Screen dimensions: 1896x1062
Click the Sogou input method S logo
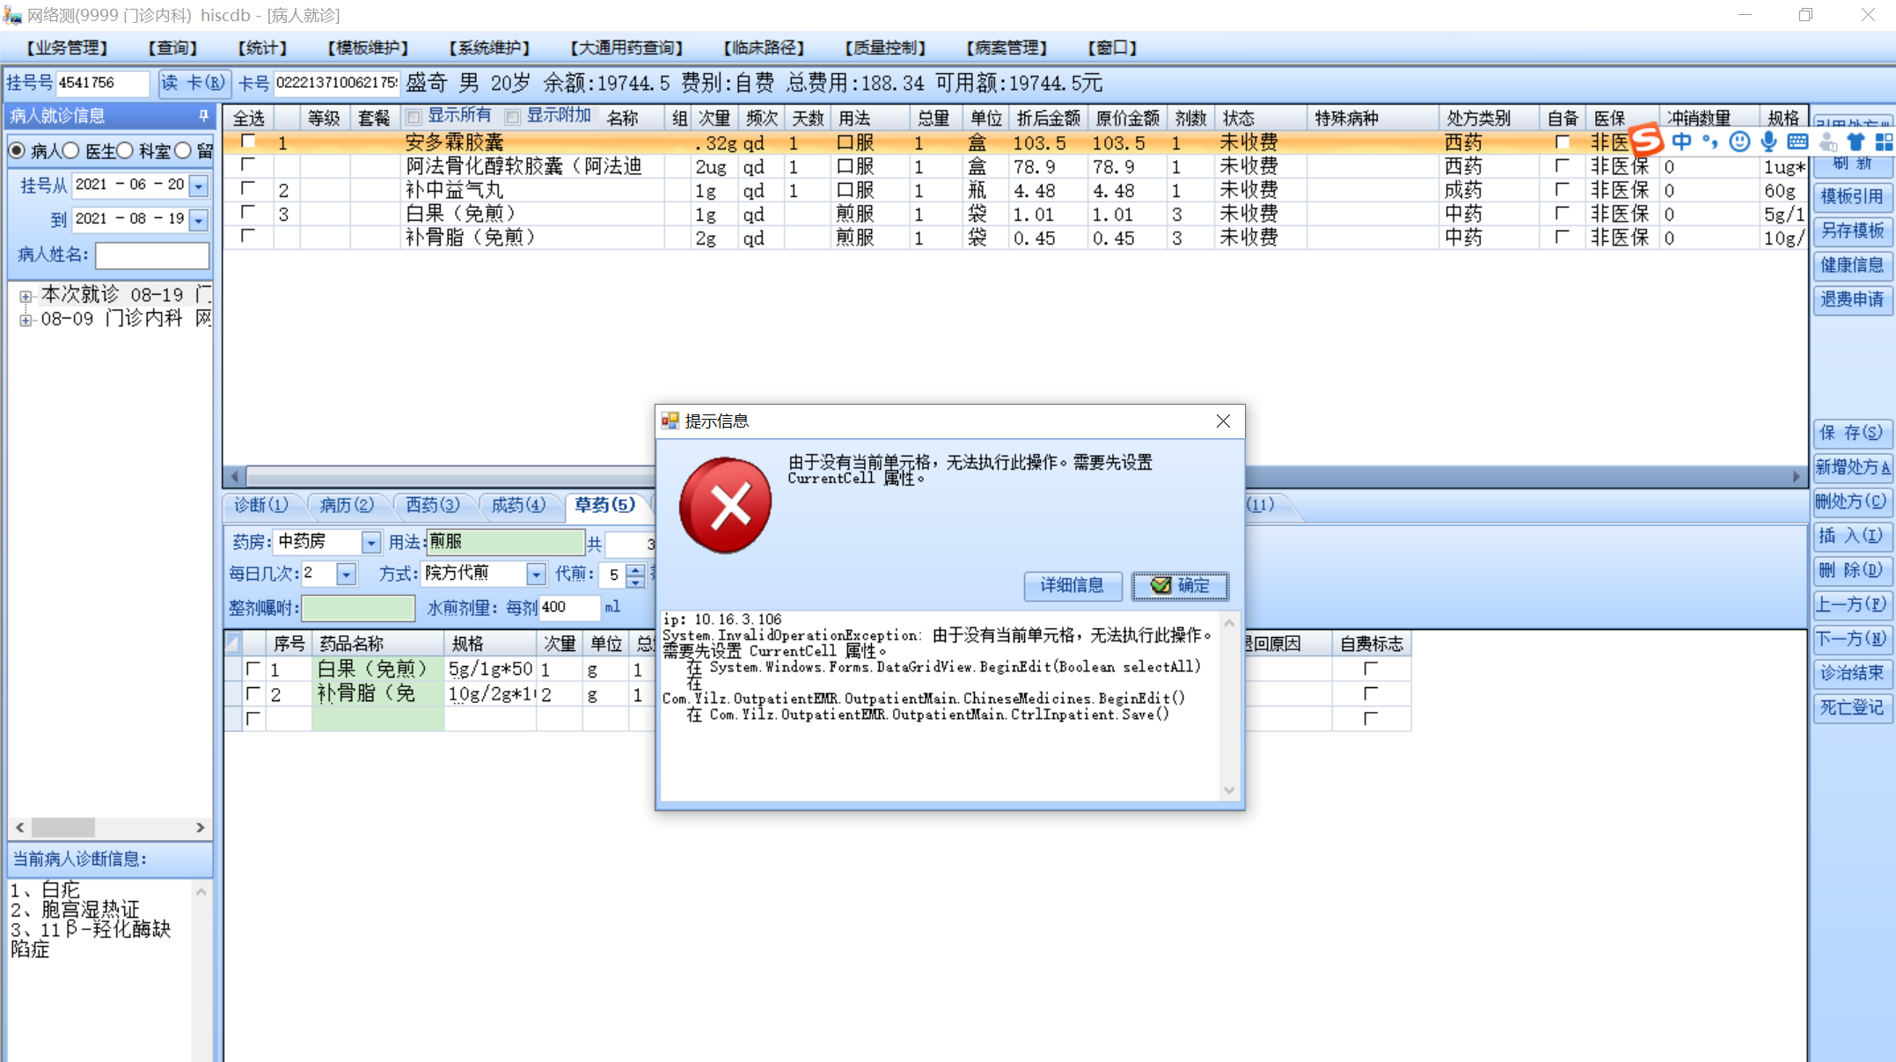pos(1646,141)
